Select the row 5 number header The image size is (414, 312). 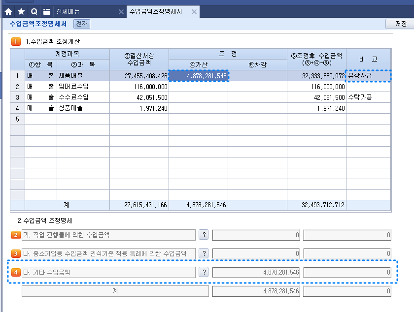(x=18, y=119)
